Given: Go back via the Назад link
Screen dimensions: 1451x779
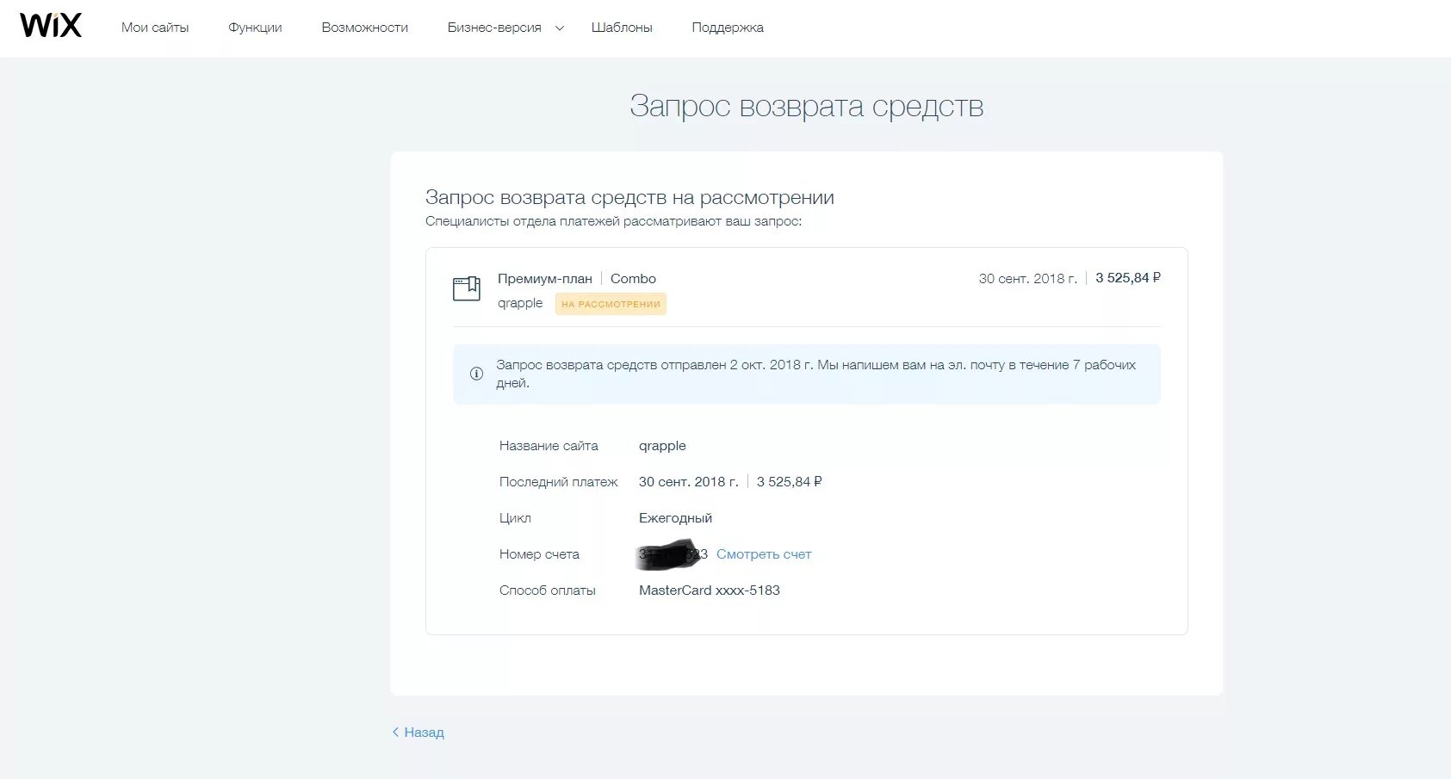Looking at the screenshot, I should [419, 733].
